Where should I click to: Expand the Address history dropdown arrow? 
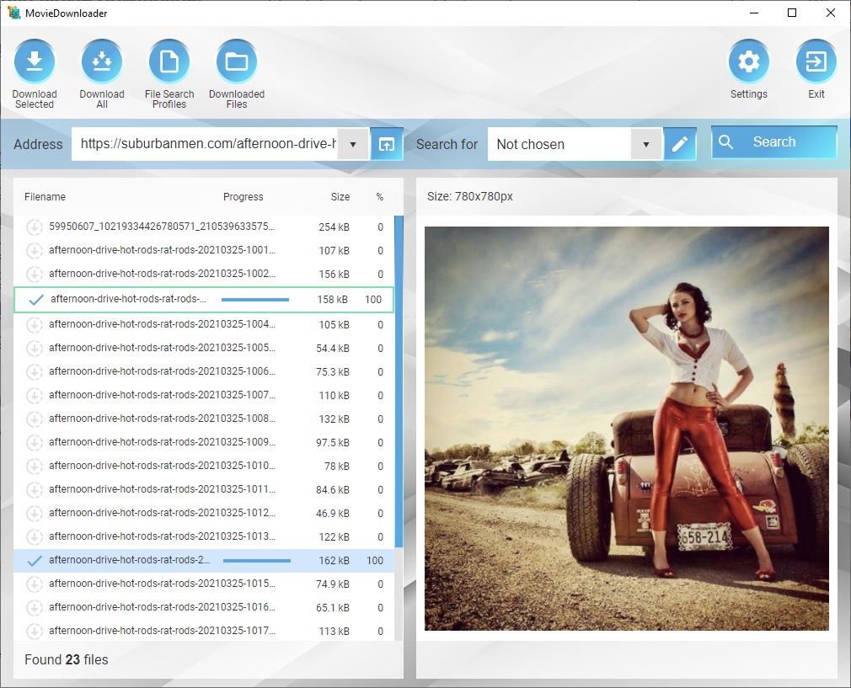tap(353, 144)
